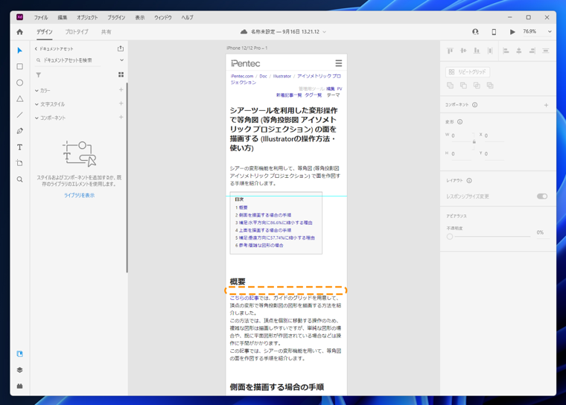This screenshot has height=405, width=566.
Task: Open the ヘルプ menu
Action: tap(187, 17)
